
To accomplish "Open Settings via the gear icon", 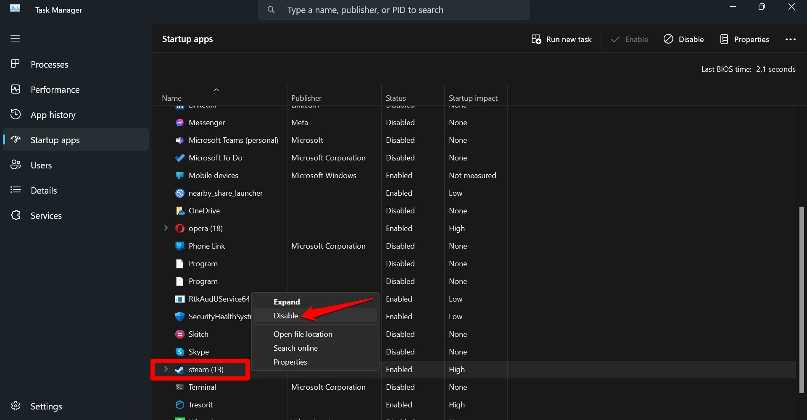I will 15,406.
